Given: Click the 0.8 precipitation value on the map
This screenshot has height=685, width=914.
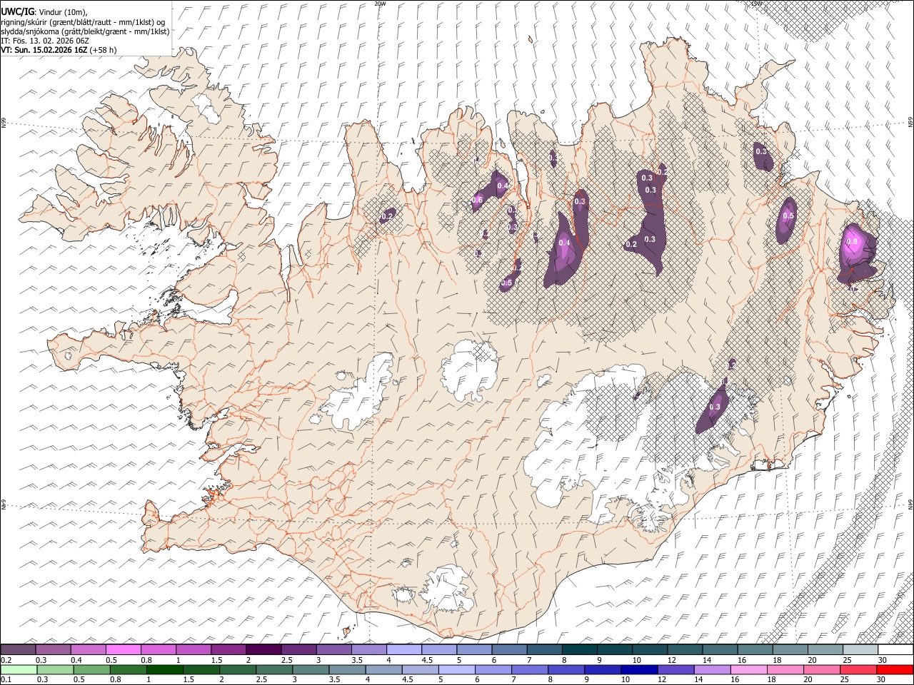Looking at the screenshot, I should [x=851, y=242].
